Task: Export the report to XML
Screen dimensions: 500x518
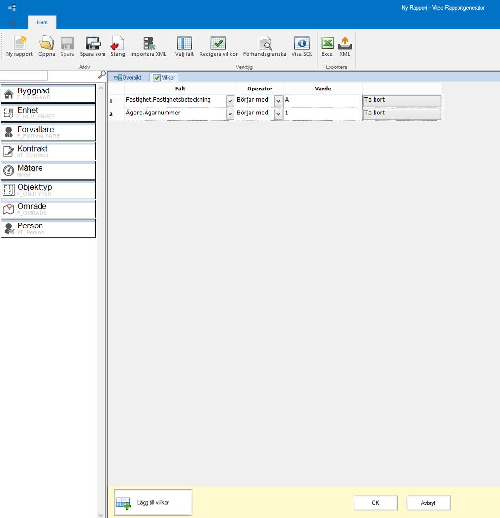Action: tap(345, 46)
